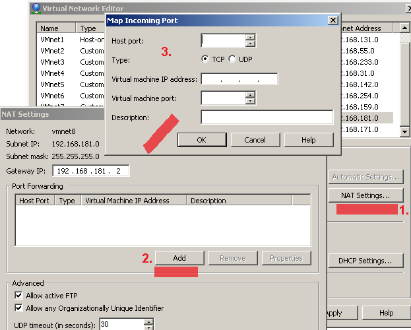The image size is (411, 330).
Task: Click OK in Map Incoming Port dialog
Action: [x=202, y=140]
